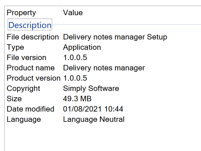Select the Product name property label
This screenshot has height=151, width=201.
click(x=31, y=68)
